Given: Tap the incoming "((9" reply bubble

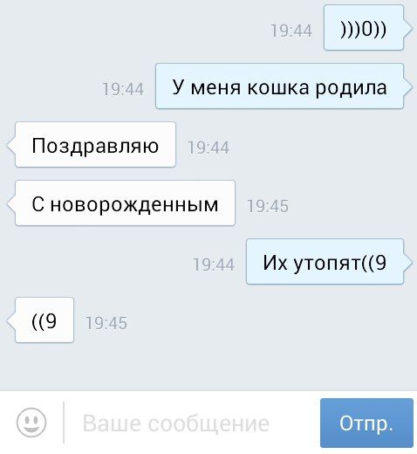Looking at the screenshot, I should coord(44,320).
